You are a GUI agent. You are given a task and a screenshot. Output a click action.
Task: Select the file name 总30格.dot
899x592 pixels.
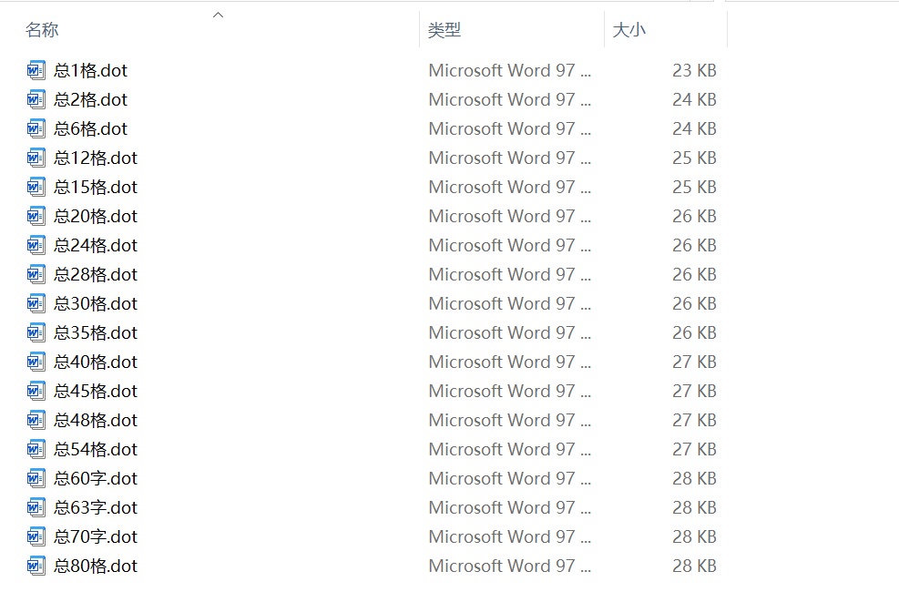[96, 303]
